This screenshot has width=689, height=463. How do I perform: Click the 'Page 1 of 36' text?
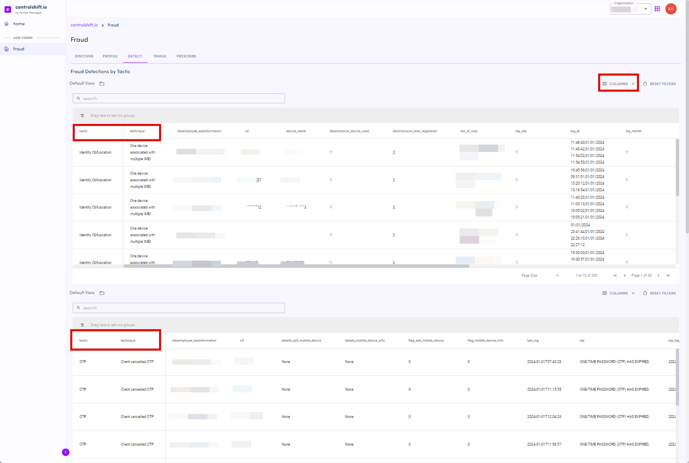[641, 275]
